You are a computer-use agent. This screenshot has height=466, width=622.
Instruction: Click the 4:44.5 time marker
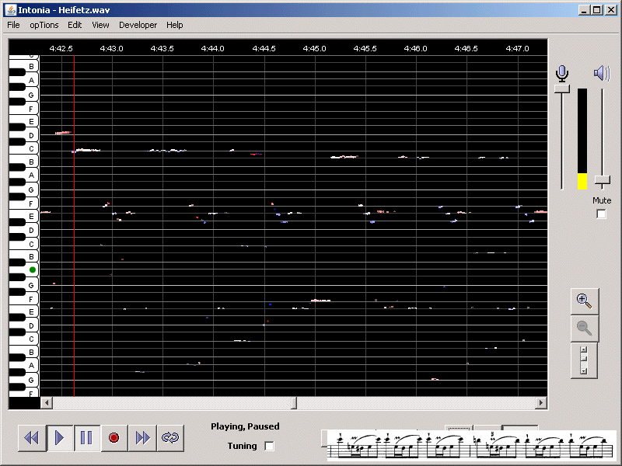coord(264,49)
